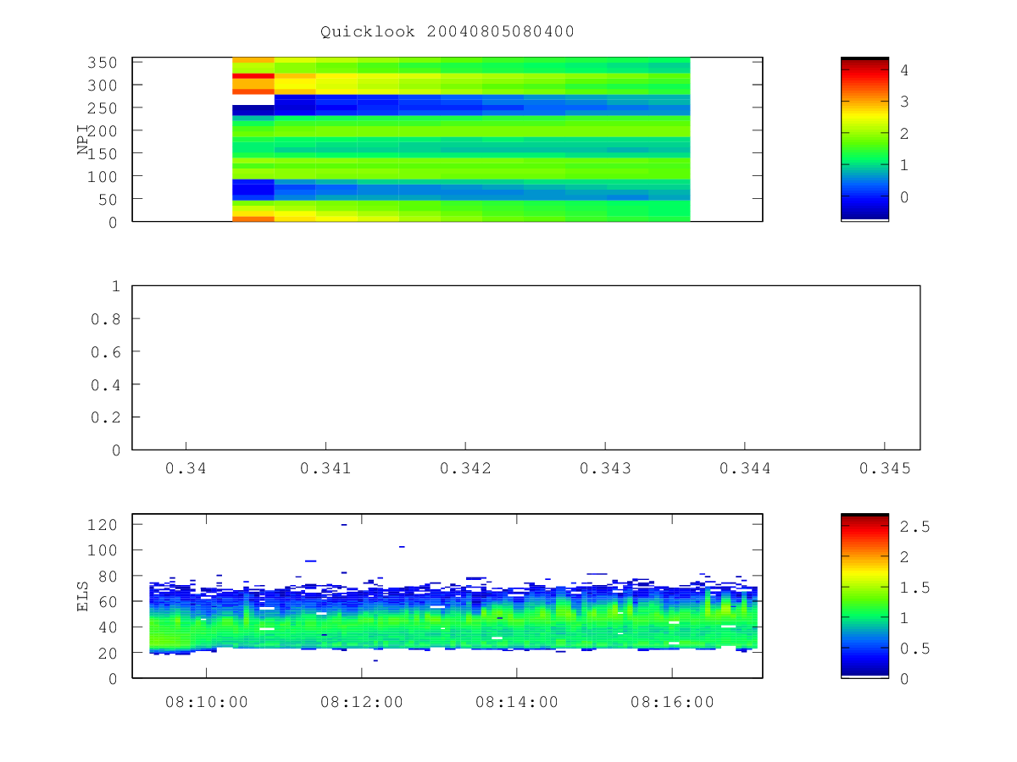Image resolution: width=1017 pixels, height=762 pixels.
Task: Click the empty middle plot area
Action: point(526,367)
